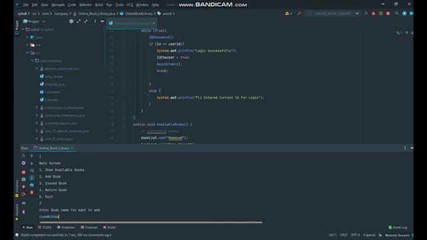Toggle the Structure side tab
Screen dimensions: 427x240
[x=17, y=188]
